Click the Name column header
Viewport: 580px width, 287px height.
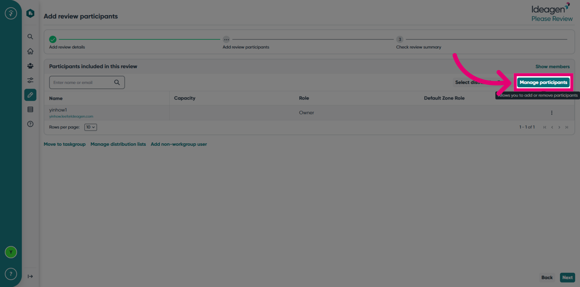pos(56,98)
